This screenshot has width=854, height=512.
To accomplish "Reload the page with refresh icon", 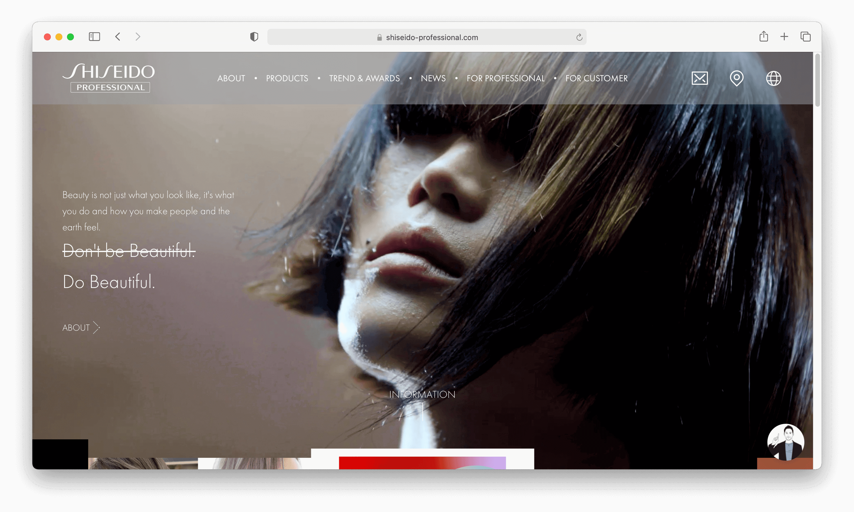I will pos(579,37).
